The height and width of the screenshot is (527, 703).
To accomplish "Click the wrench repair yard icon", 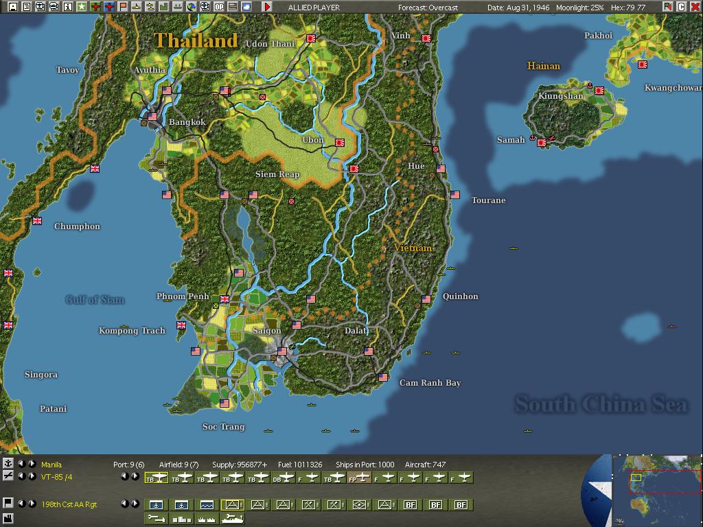I will click(x=156, y=519).
